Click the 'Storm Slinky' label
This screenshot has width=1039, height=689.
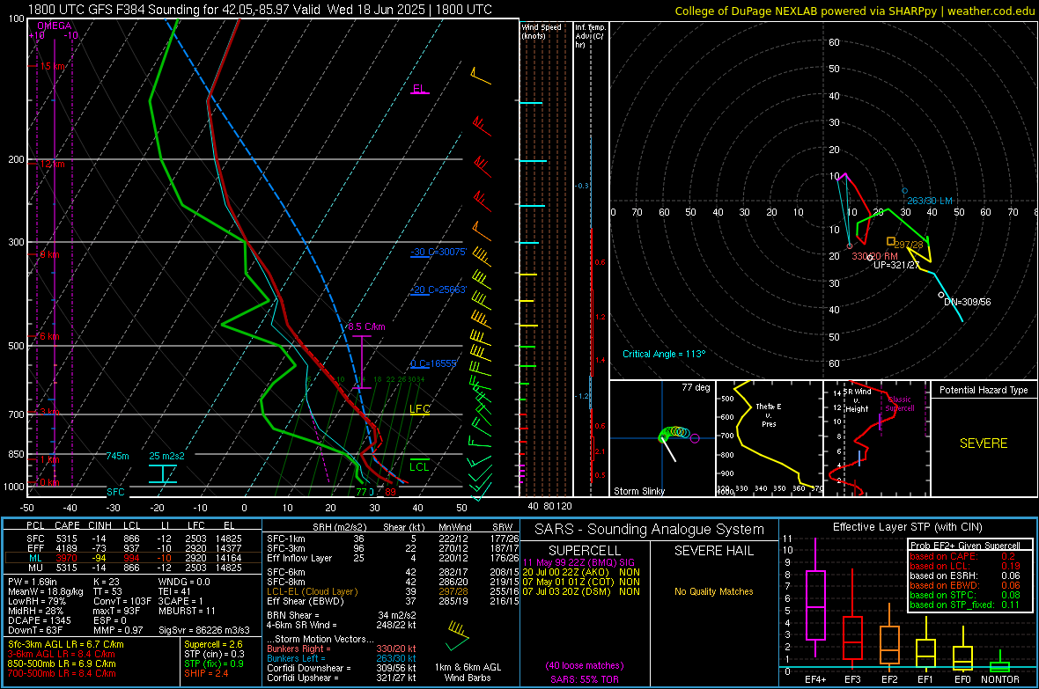pos(638,491)
